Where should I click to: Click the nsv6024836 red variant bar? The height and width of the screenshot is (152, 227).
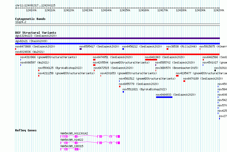click(117, 54)
